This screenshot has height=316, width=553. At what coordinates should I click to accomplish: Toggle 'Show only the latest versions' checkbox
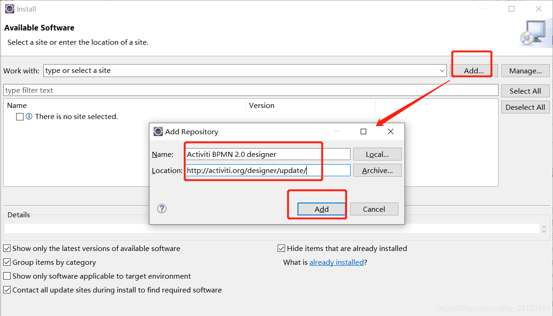click(7, 248)
